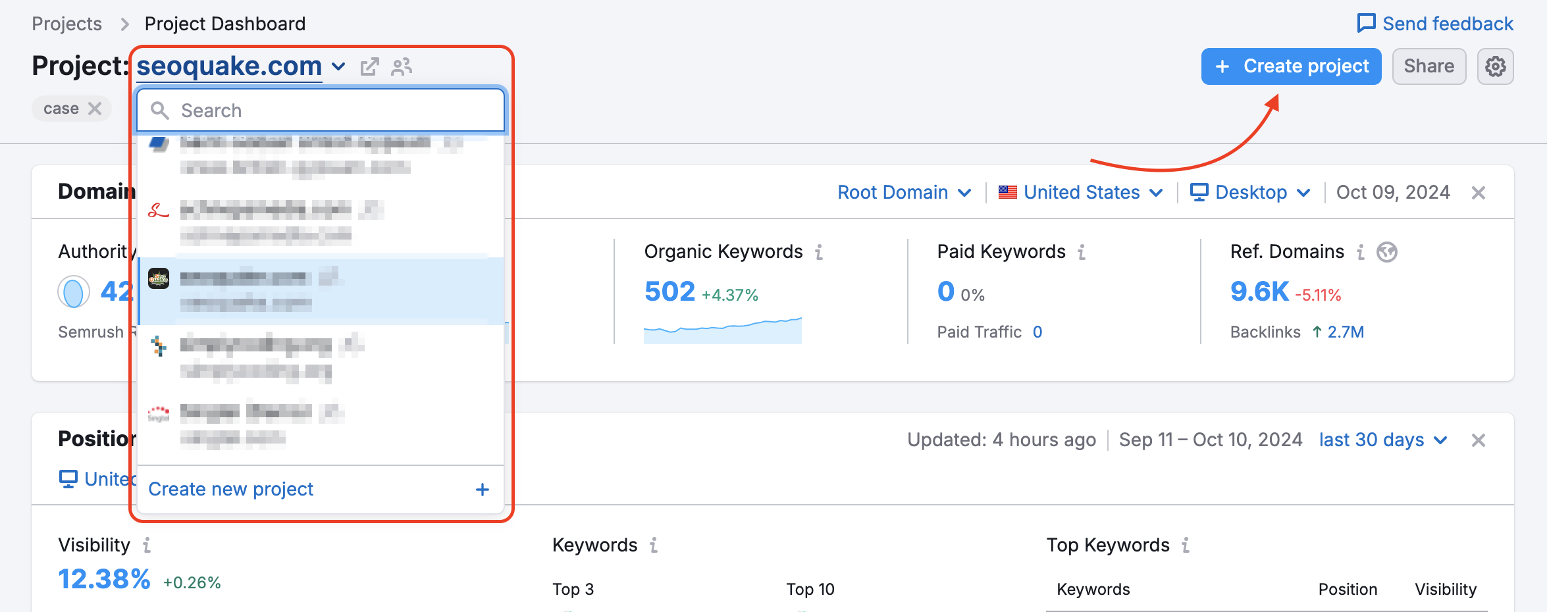Image resolution: width=1547 pixels, height=612 pixels.
Task: Click the Top Keywords info icon
Action: [1186, 546]
